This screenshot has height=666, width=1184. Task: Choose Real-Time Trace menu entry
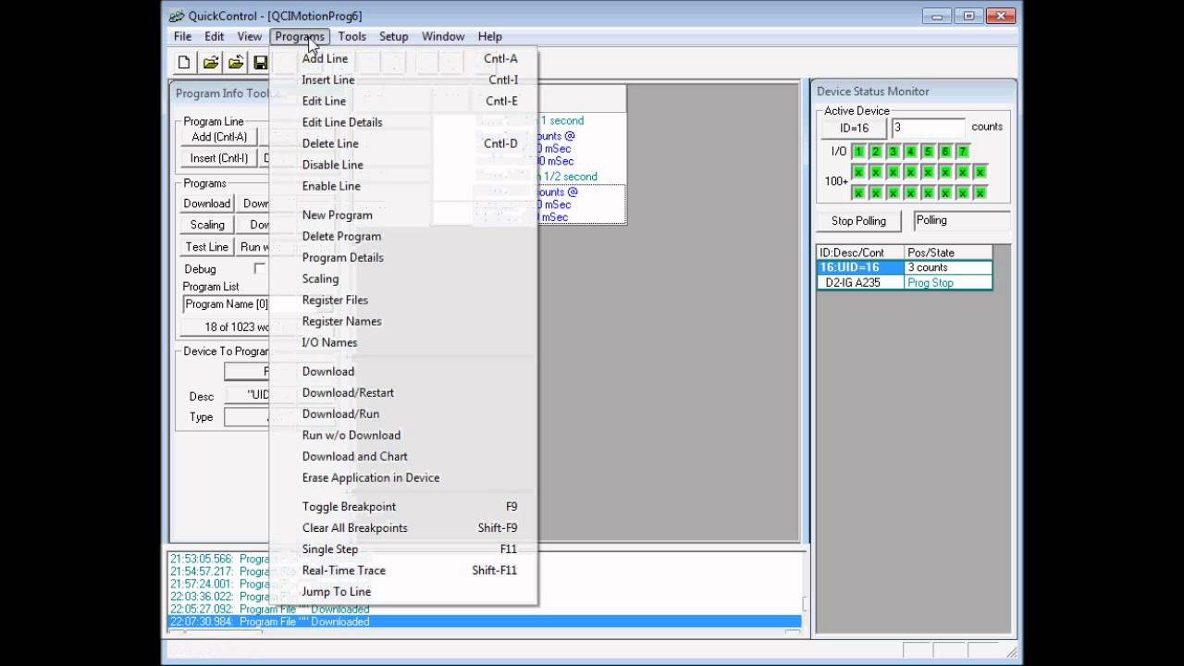pos(403,570)
